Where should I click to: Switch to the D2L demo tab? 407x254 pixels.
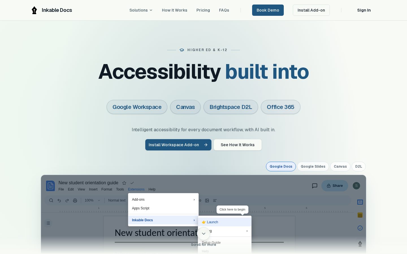pos(359,167)
